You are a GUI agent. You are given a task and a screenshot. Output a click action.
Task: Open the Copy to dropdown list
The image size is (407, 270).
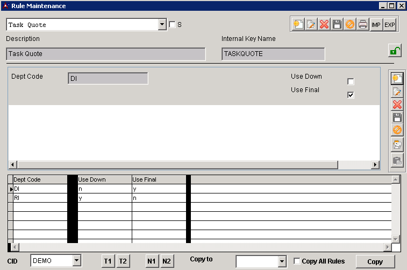(282, 261)
